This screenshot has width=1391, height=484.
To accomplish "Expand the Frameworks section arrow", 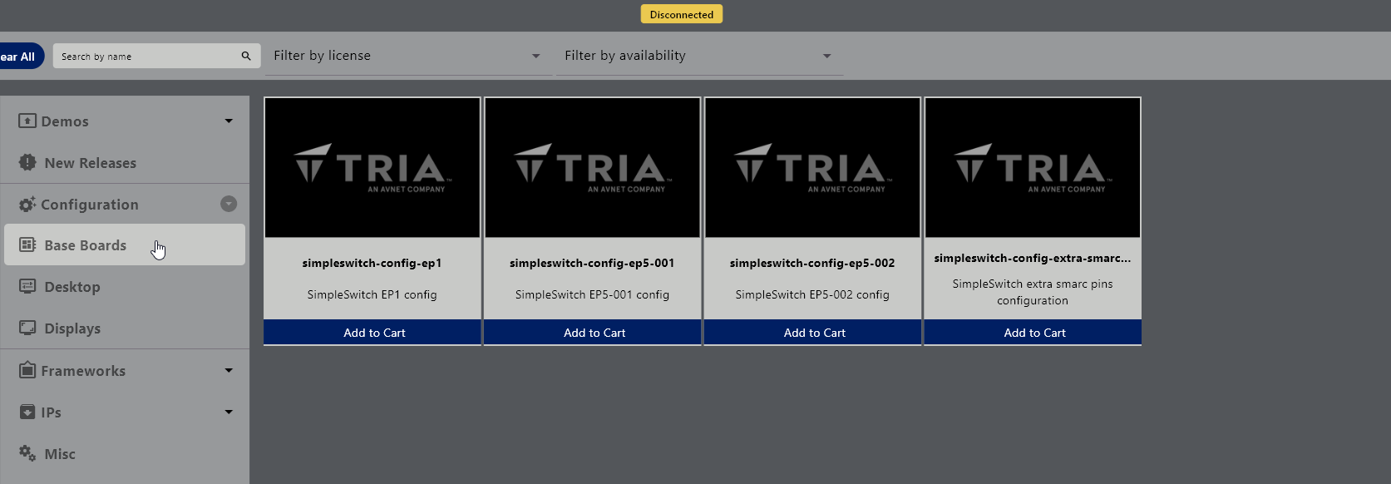I will tap(229, 370).
